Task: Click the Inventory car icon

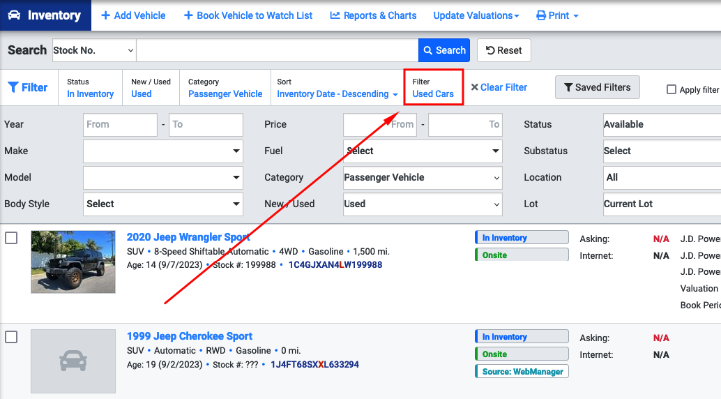Action: pyautogui.click(x=14, y=15)
